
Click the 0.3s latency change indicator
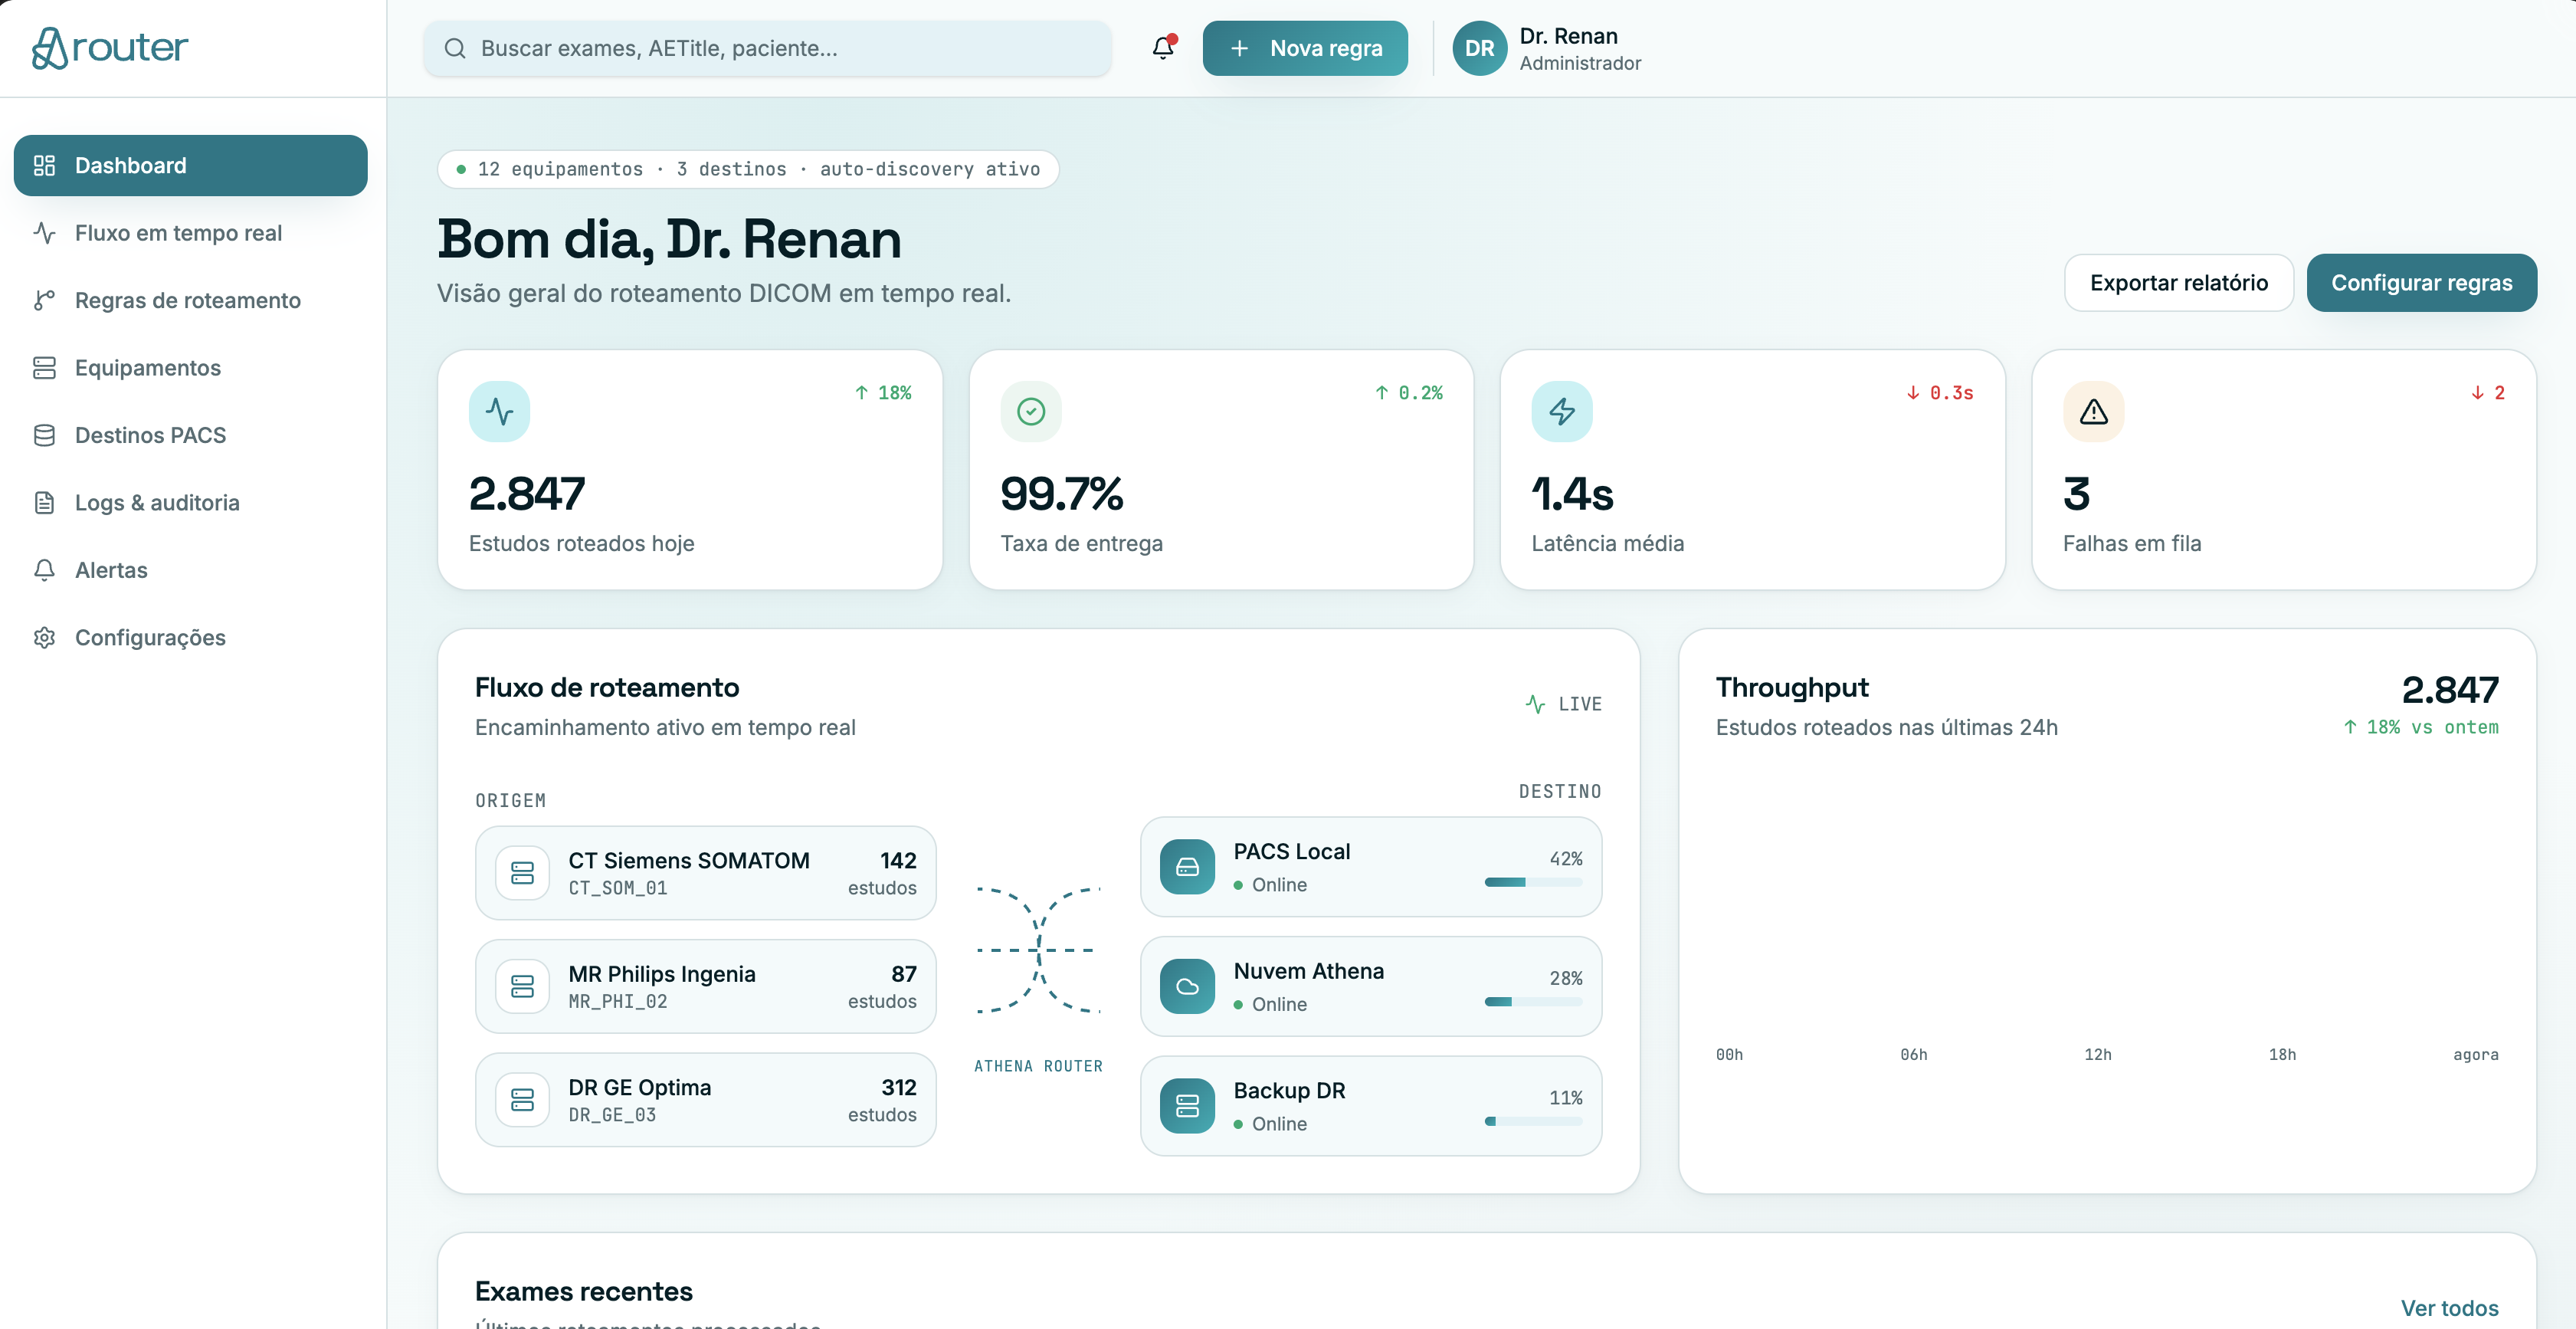1940,393
